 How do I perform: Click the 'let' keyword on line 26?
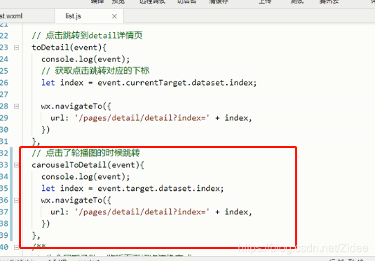[48, 83]
